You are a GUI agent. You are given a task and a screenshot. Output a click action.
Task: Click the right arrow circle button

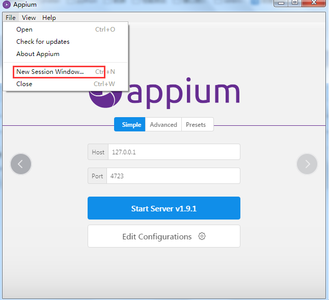point(307,164)
